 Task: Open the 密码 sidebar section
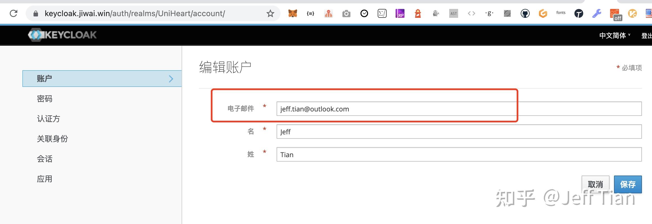(45, 99)
